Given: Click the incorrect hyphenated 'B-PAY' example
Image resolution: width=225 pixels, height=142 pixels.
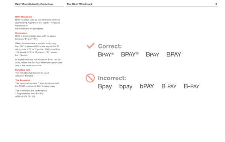Looking at the screenshot, I should point(192,86).
